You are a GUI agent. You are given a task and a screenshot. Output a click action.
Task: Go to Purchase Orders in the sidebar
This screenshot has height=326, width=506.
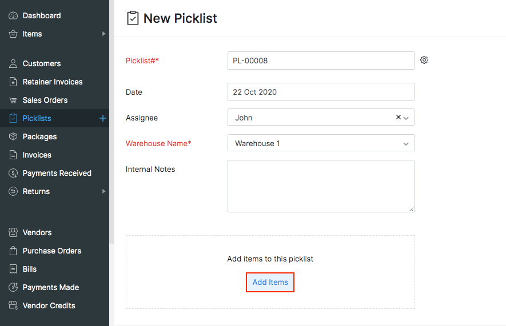tap(51, 251)
